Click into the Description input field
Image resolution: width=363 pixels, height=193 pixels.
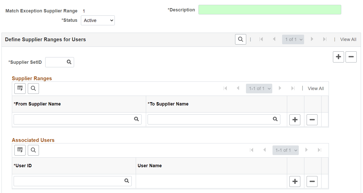pos(270,9)
